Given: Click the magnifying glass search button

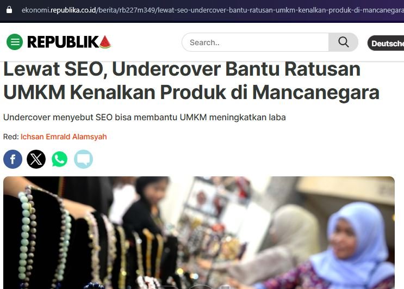Looking at the screenshot, I should (x=343, y=42).
